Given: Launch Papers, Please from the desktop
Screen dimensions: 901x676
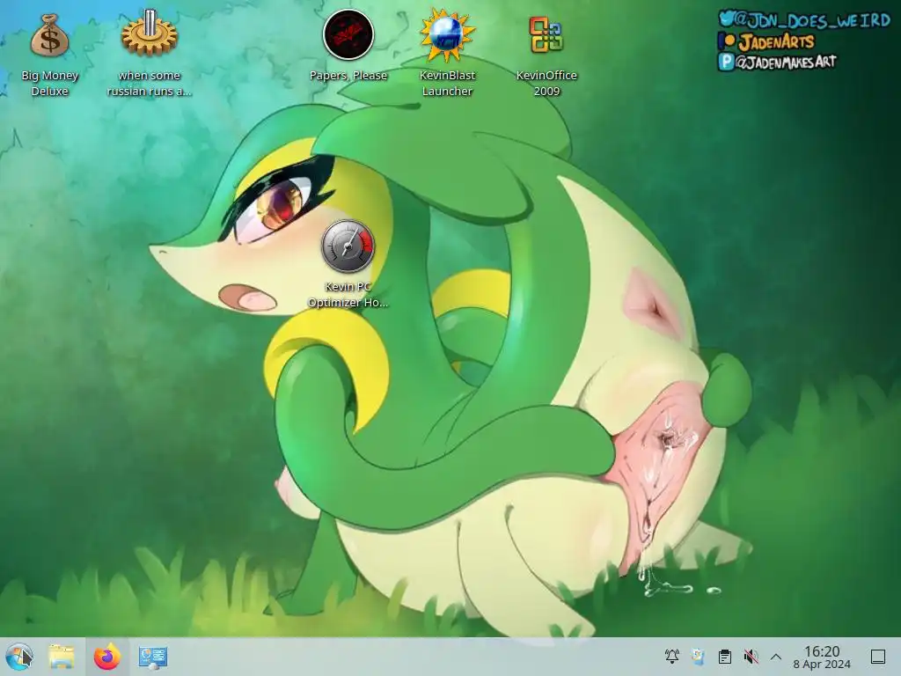Looking at the screenshot, I should tap(348, 34).
